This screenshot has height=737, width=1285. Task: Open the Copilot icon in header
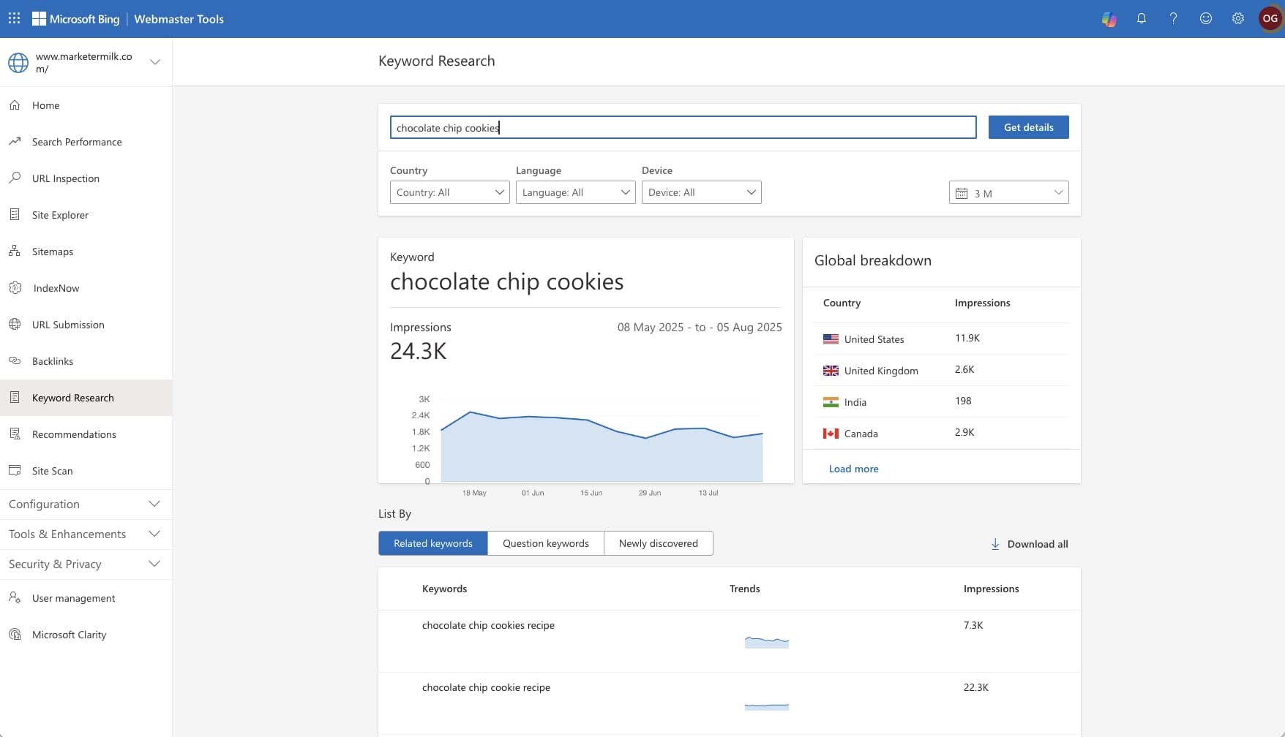(1109, 19)
